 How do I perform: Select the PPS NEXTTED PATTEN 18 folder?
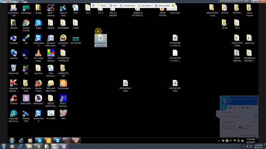(63, 55)
